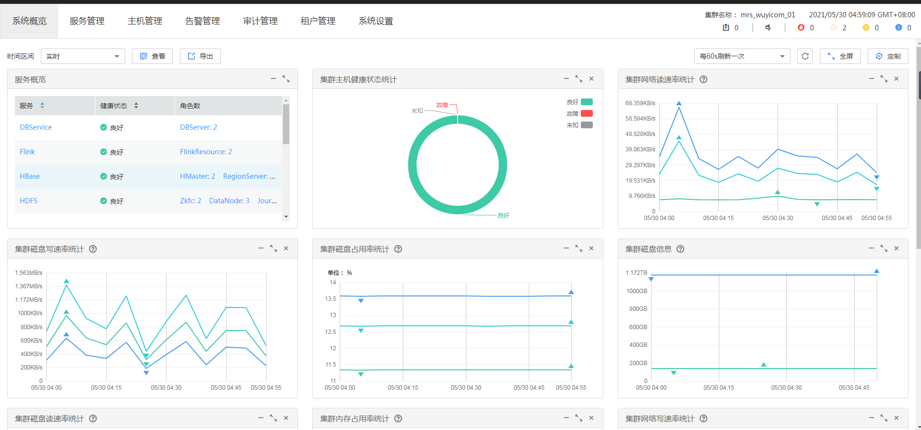921x430 pixels.
Task: Toggle the 未知 gray legend swatch
Action: 587,125
